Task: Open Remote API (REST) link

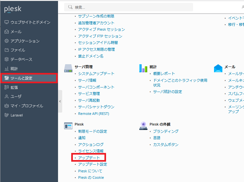Action: click(x=93, y=114)
